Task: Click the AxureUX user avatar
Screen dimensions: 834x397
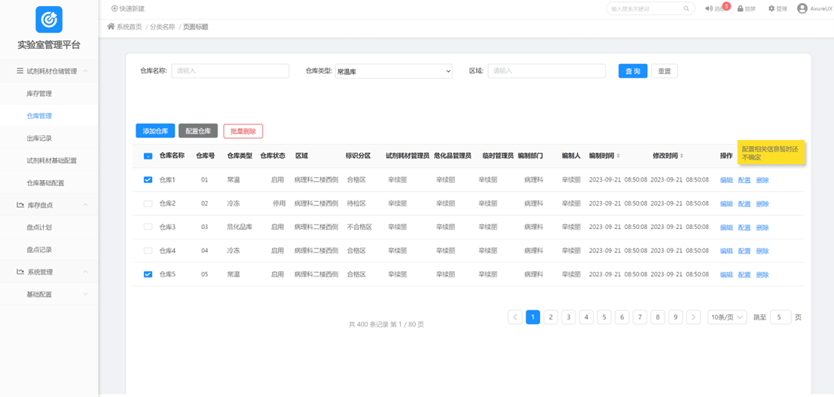Action: tap(802, 8)
